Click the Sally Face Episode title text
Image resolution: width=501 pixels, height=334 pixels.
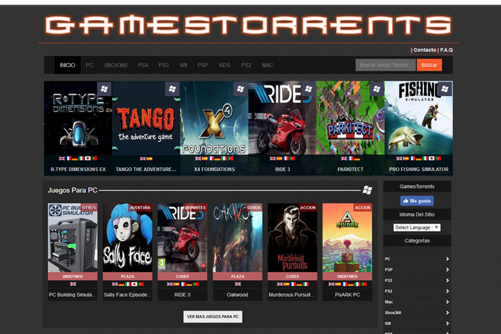click(x=127, y=295)
